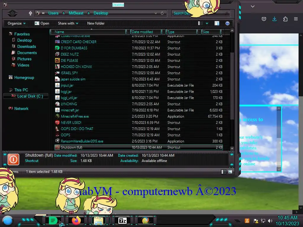Toggle the preview pane
Screen dimensions: 303x227
217,23
